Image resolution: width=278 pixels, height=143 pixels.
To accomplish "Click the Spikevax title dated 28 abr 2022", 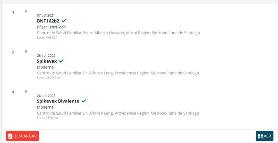I will pyautogui.click(x=47, y=61).
